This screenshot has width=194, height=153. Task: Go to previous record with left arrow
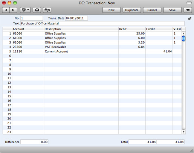6,10
